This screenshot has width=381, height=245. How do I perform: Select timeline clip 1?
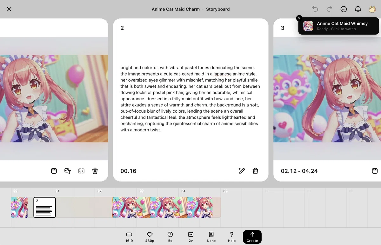(x=19, y=208)
